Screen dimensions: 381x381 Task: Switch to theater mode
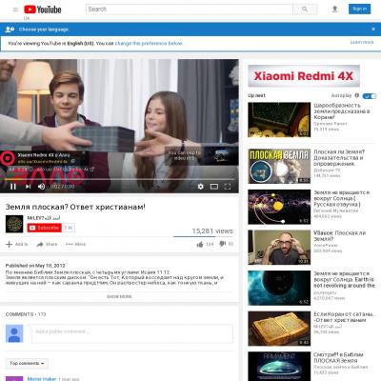point(214,187)
